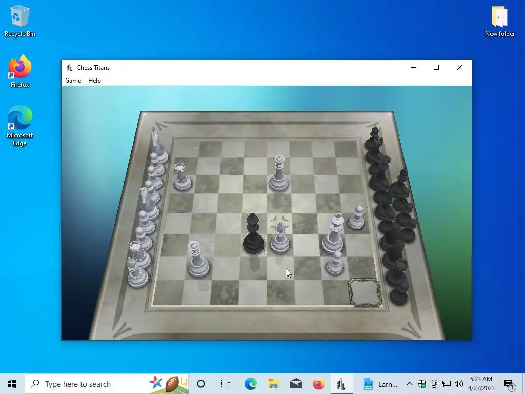Open the Windows Start menu
The width and height of the screenshot is (525, 394).
click(x=12, y=384)
